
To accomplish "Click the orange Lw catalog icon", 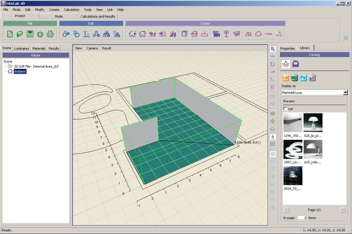I will (x=286, y=78).
